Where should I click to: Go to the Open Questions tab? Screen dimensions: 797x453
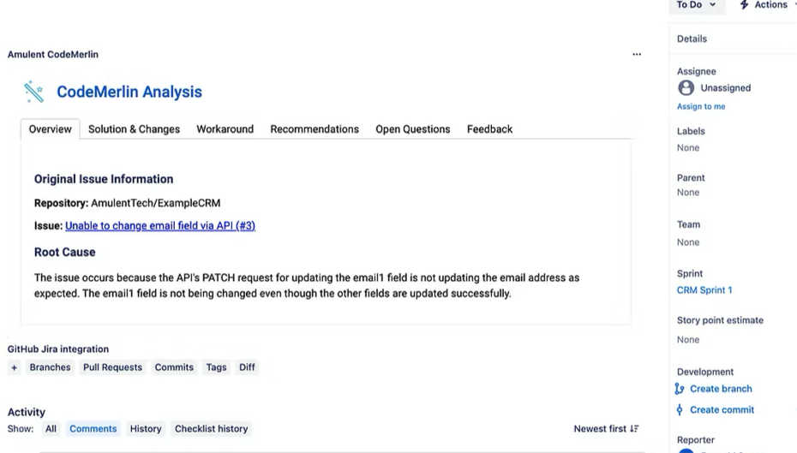pos(412,129)
